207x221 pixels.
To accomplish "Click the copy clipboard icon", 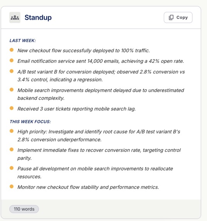I will coord(171,17).
